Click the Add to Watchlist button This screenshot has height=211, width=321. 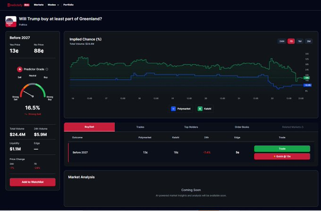(x=33, y=182)
